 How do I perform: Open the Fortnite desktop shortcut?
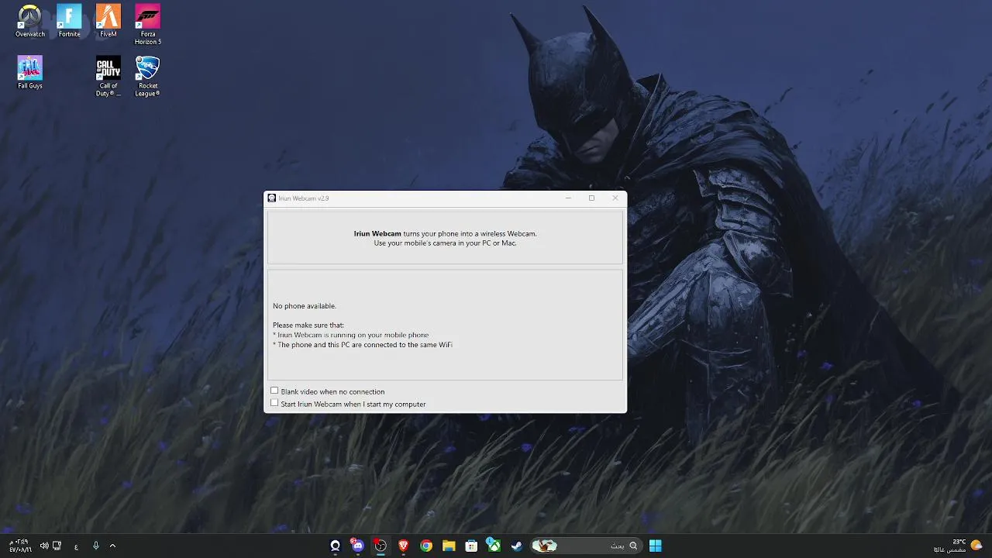point(69,21)
